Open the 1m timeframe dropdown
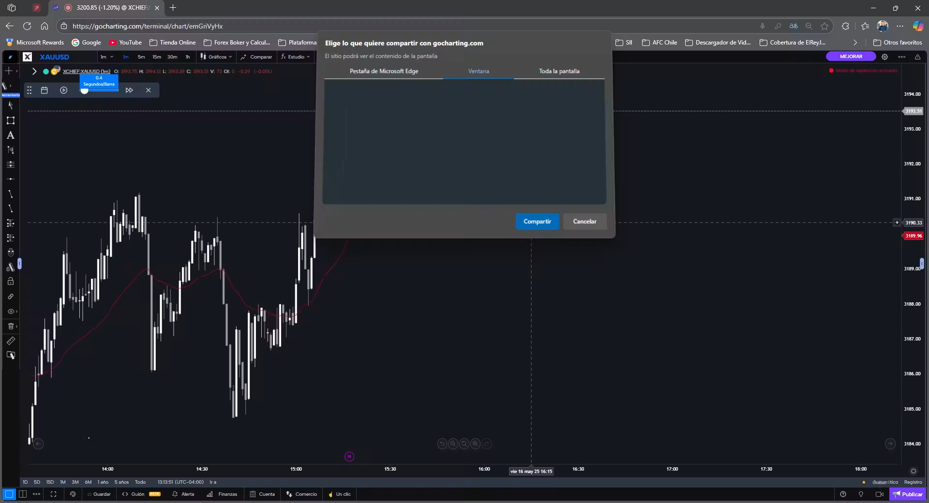Viewport: 929px width, 503px height. pyautogui.click(x=106, y=57)
